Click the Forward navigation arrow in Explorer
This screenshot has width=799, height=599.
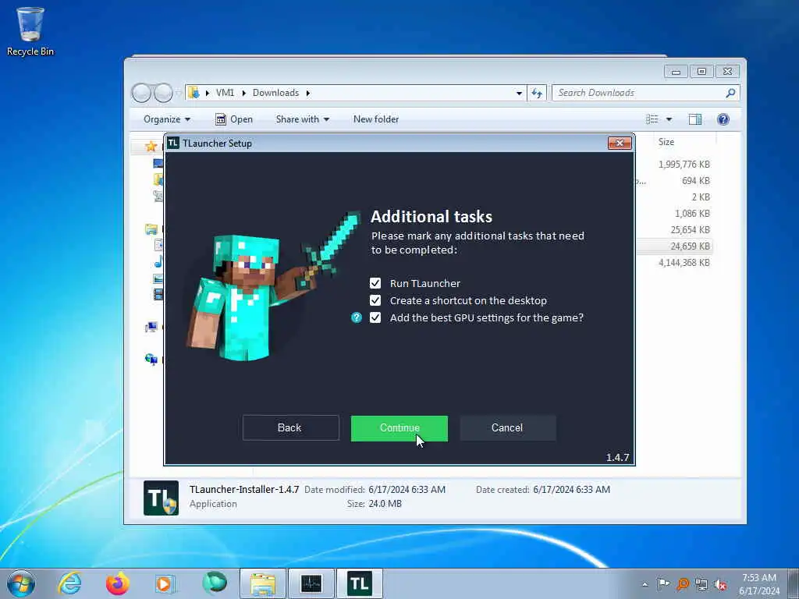[x=163, y=94]
